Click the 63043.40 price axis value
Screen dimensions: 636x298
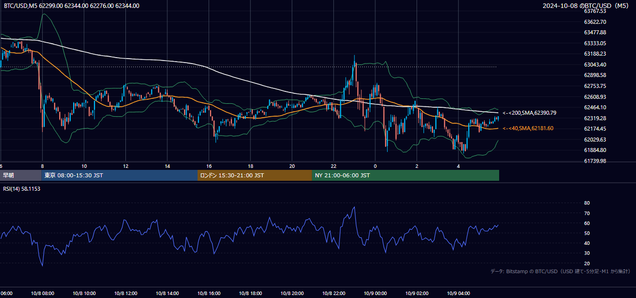(x=595, y=65)
